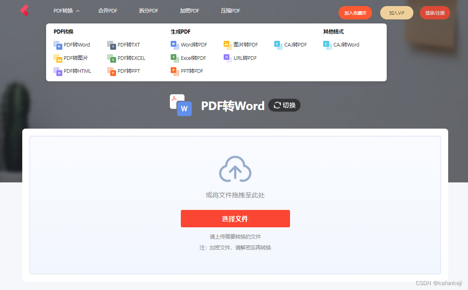Select 图片转PDF menu link
Viewport: 468px width, 290px height.
tap(246, 45)
